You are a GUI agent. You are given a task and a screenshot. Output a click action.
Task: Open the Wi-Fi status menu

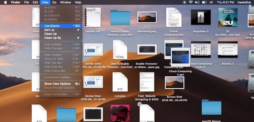(191, 2)
